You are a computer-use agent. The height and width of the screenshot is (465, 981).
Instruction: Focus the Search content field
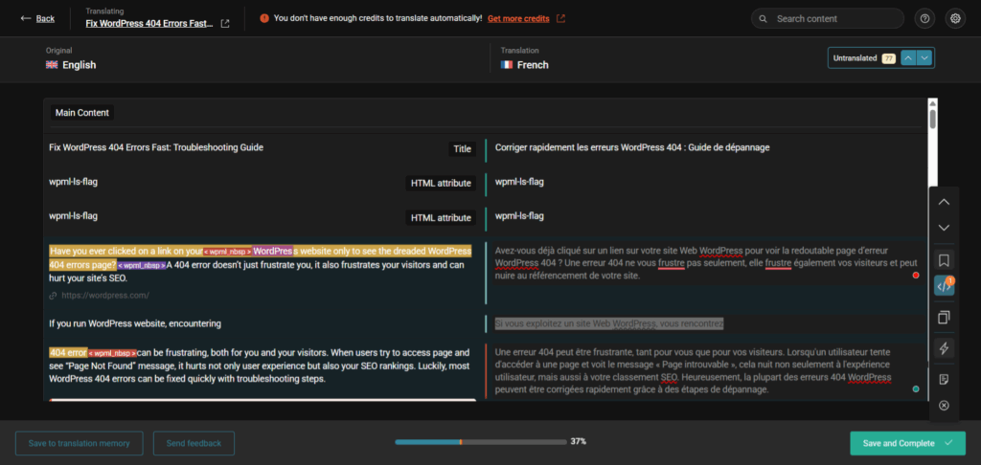[835, 18]
